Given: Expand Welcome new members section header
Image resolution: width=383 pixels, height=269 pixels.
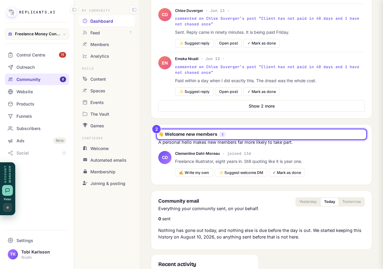Looking at the screenshot, I should coord(262,134).
